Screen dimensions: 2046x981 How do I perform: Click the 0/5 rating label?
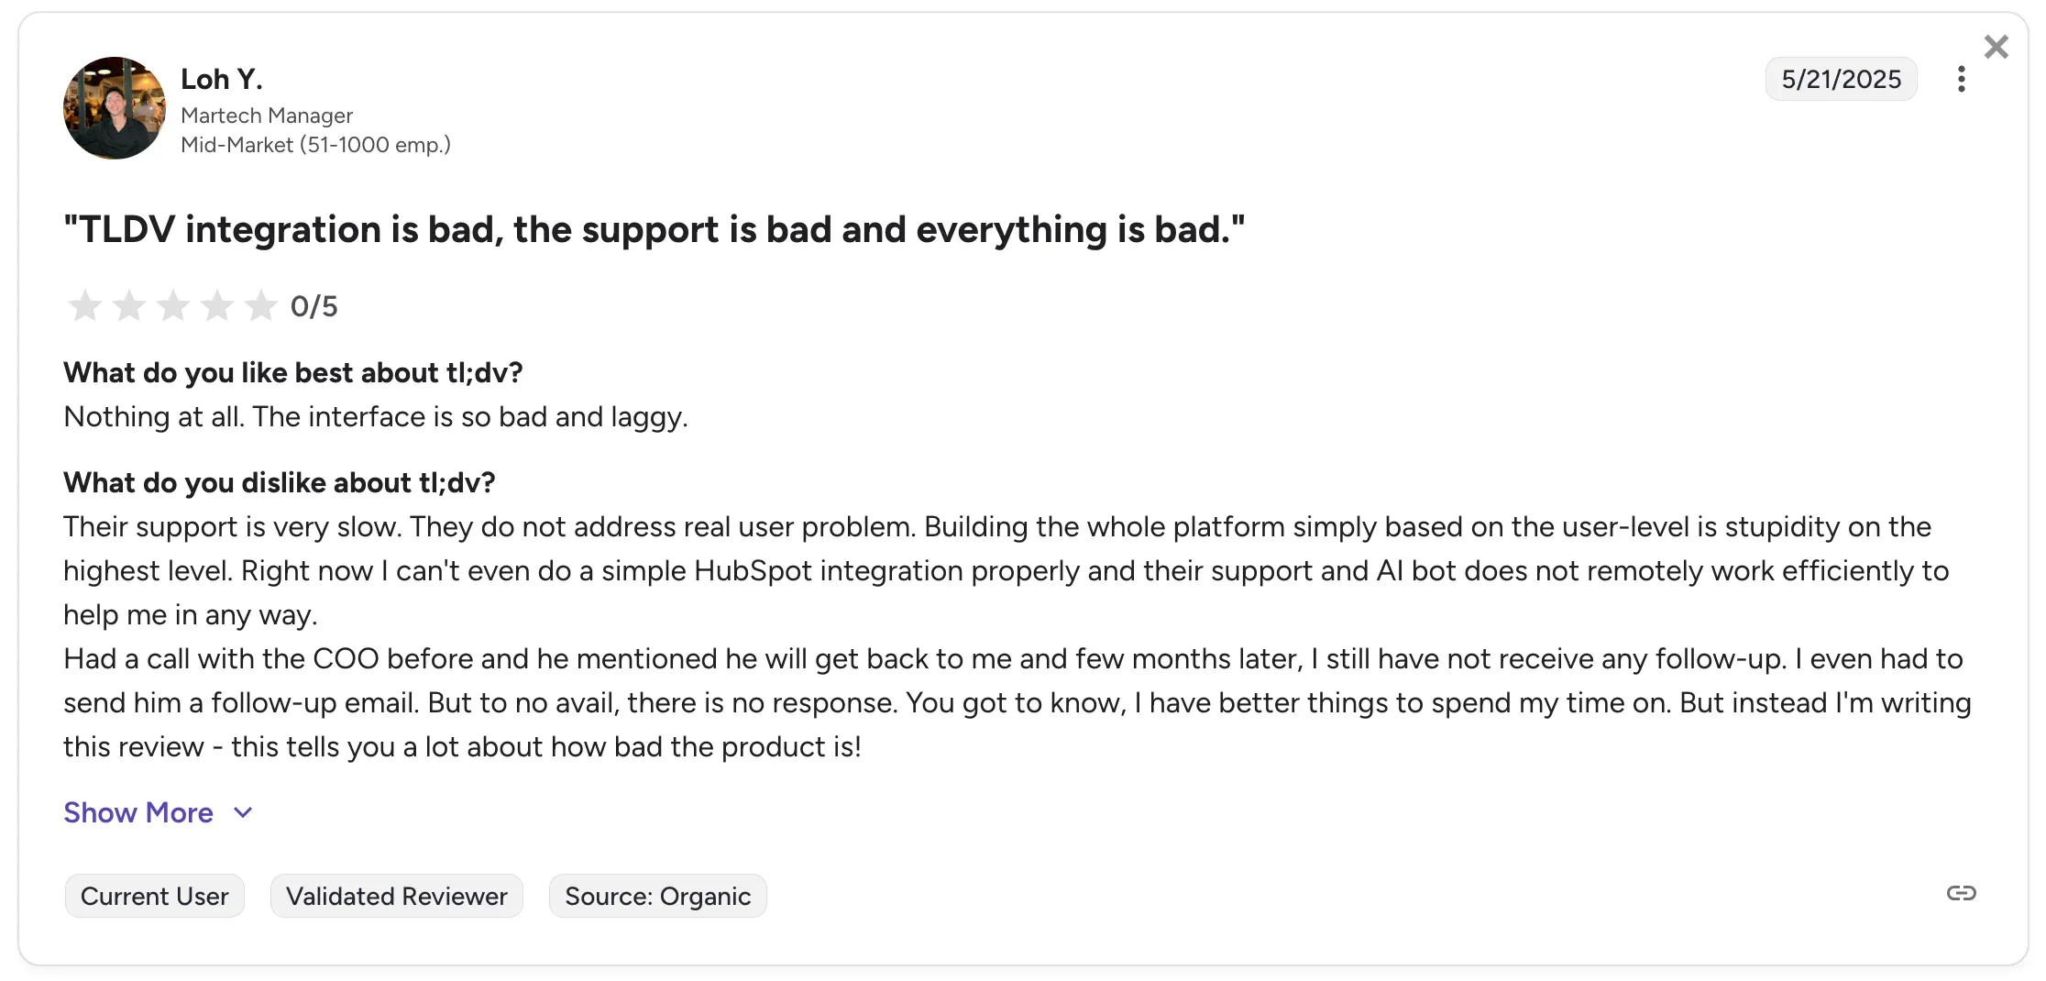coord(314,305)
